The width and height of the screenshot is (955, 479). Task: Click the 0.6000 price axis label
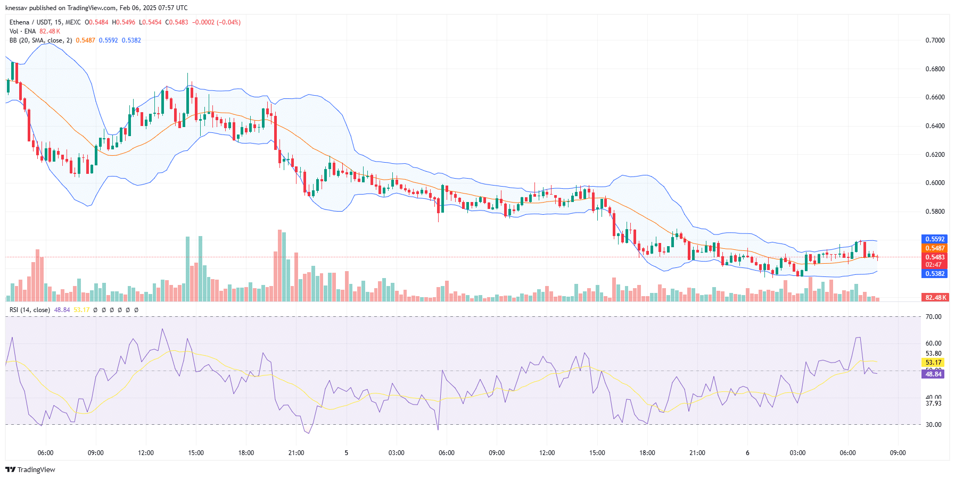[x=935, y=183]
